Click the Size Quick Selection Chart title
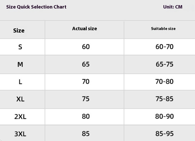Screen dimensions: 195x141 tap(36, 7)
